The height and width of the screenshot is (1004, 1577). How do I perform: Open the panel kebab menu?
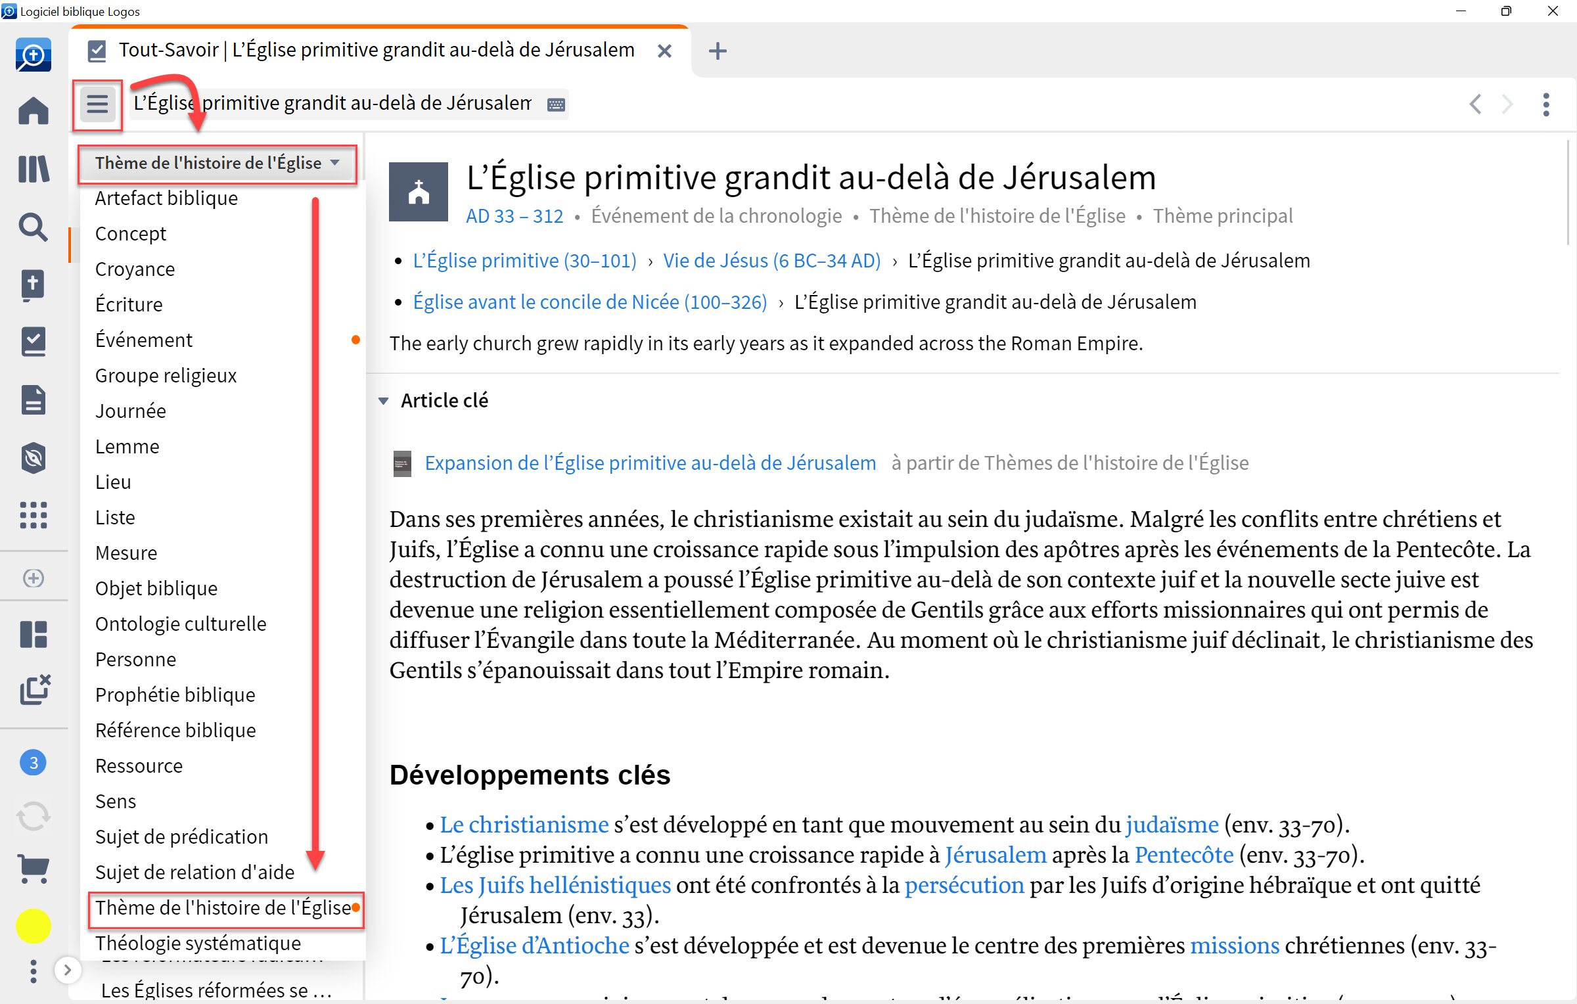(1546, 104)
